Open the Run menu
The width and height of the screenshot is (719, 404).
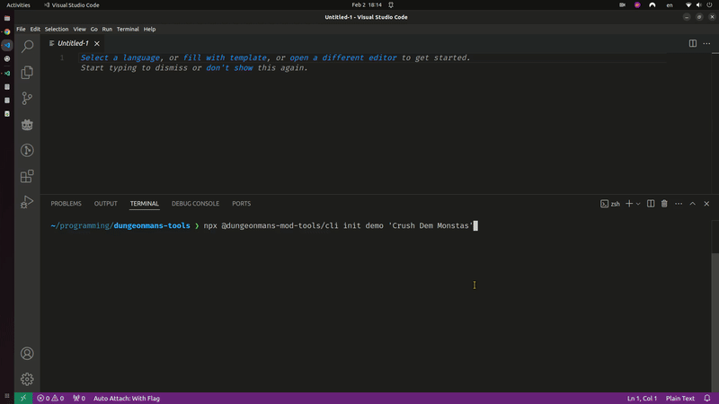coord(107,29)
